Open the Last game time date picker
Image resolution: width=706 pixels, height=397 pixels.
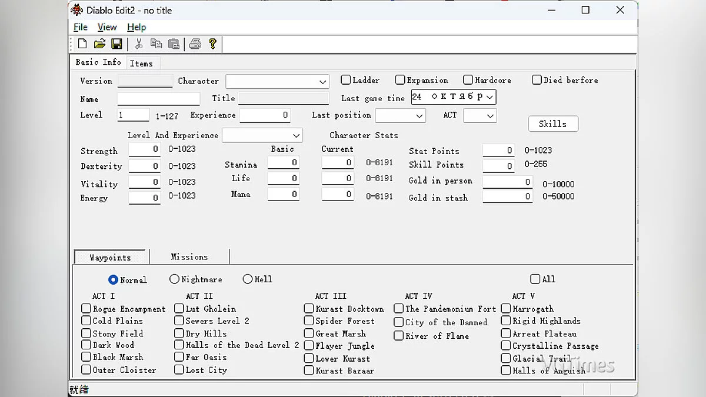pos(453,96)
